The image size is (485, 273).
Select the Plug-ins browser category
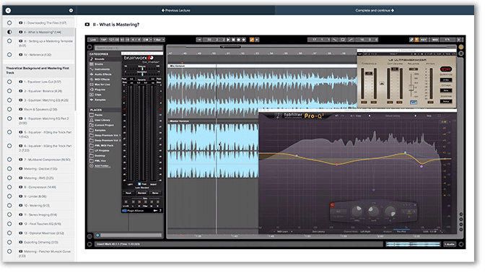click(x=100, y=90)
